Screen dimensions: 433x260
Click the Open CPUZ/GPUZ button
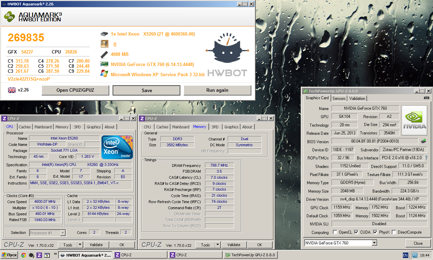coord(75,90)
